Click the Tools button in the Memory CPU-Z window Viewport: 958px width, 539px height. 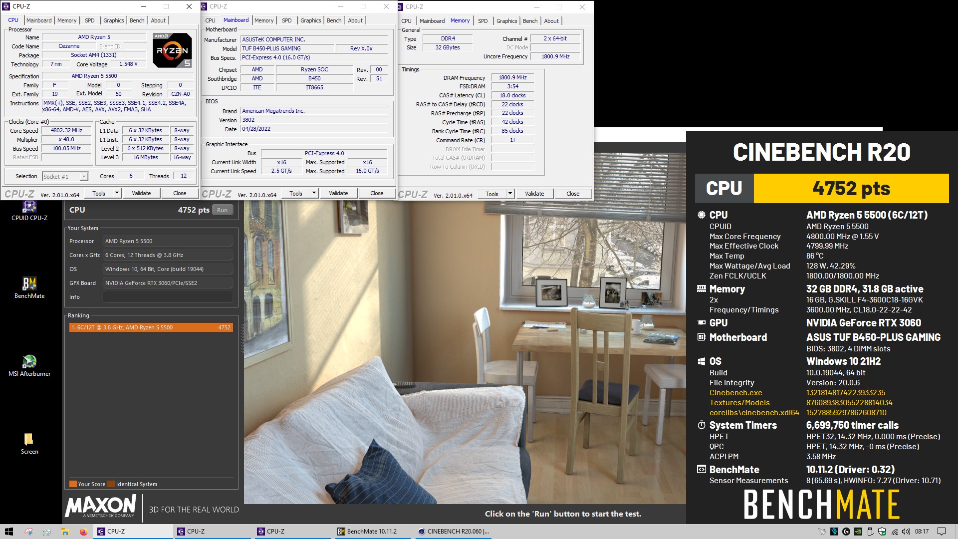click(492, 194)
